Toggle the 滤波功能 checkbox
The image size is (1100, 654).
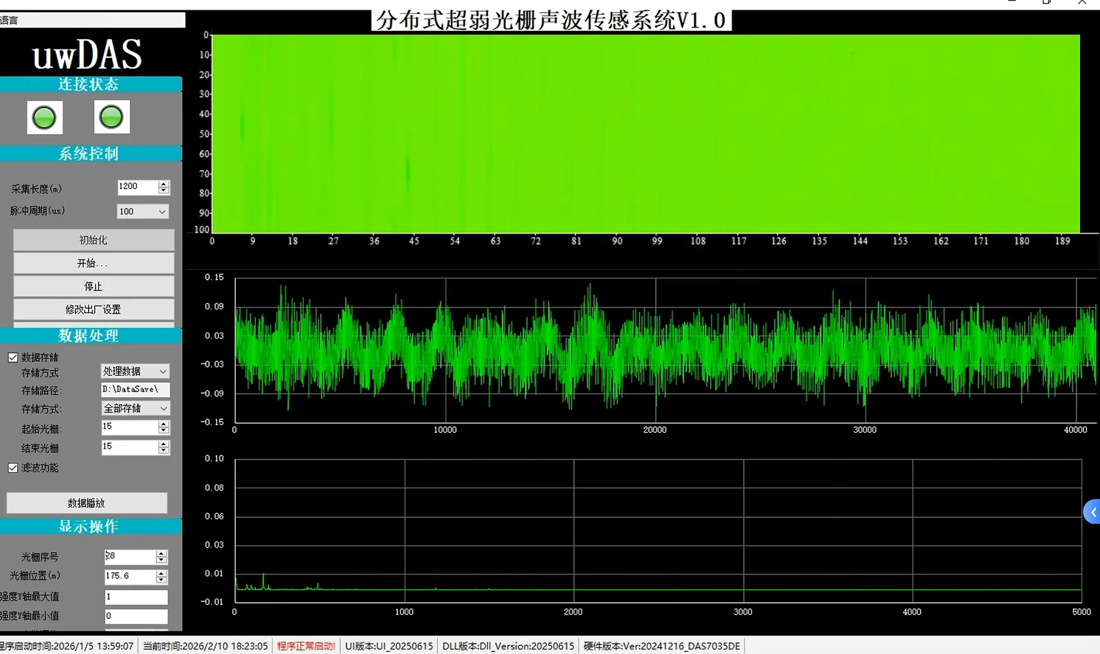12,468
